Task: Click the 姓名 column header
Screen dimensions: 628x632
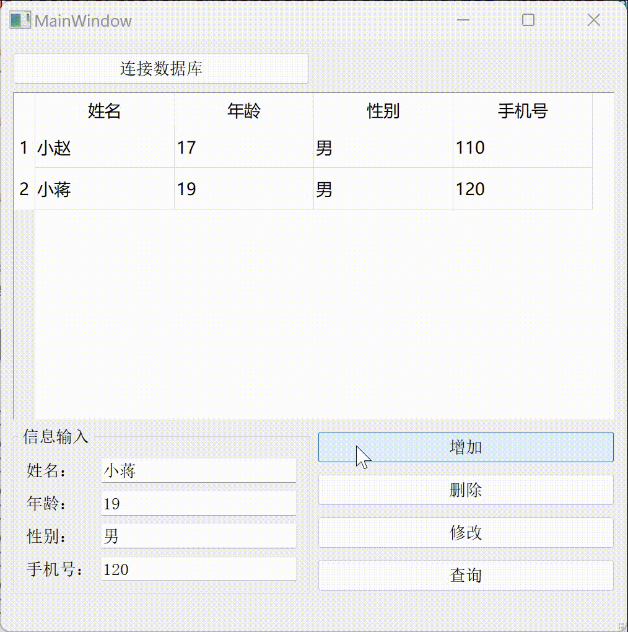Action: 105,110
